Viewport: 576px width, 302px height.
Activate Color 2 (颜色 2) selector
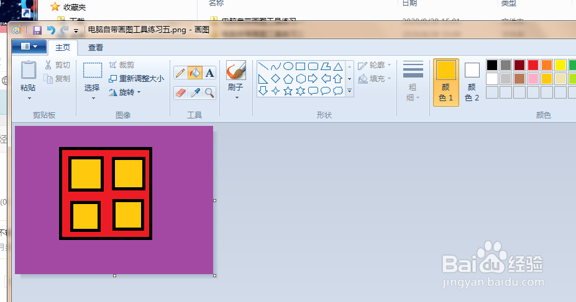tap(472, 82)
